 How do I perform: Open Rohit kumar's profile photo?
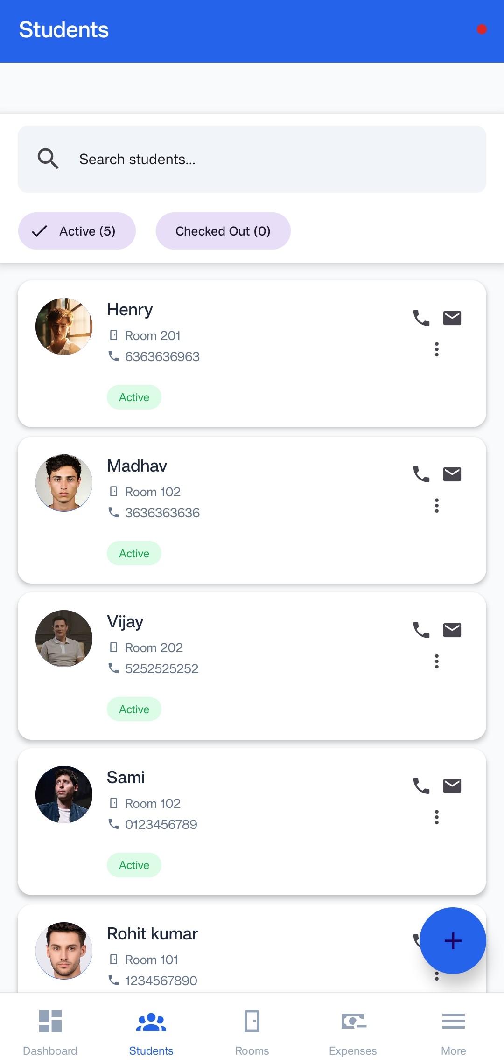[x=64, y=950]
